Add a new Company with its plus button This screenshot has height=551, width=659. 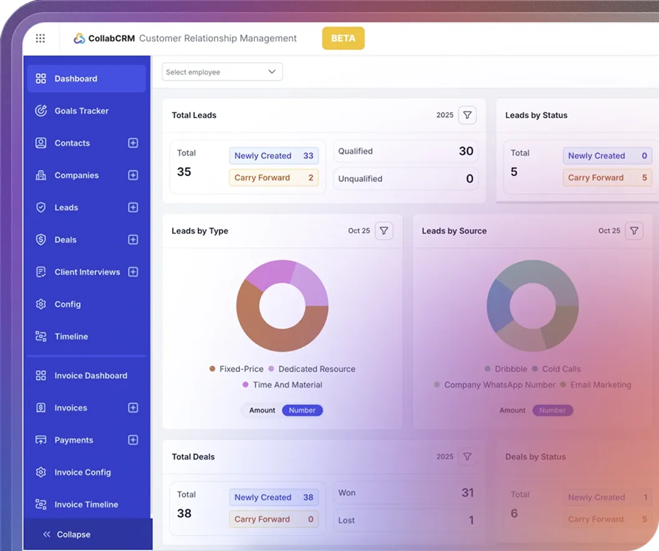pyautogui.click(x=133, y=175)
